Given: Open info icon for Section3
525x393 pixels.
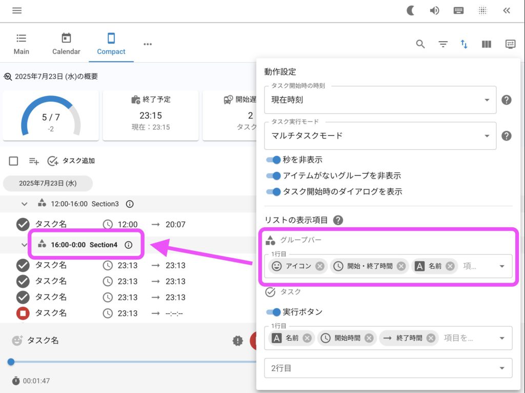Looking at the screenshot, I should 130,204.
